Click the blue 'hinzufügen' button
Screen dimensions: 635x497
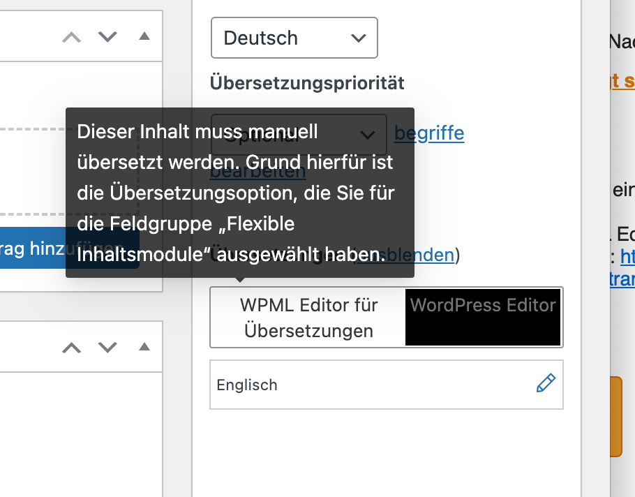click(x=70, y=248)
